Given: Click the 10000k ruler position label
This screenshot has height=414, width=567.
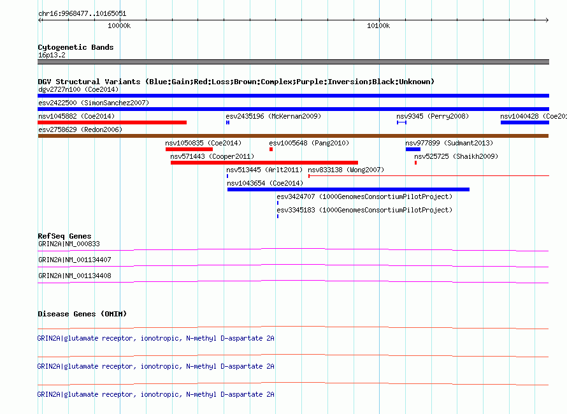Looking at the screenshot, I should (x=119, y=26).
